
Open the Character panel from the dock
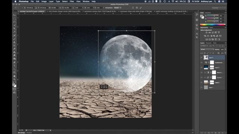pyautogui.click(x=197, y=34)
